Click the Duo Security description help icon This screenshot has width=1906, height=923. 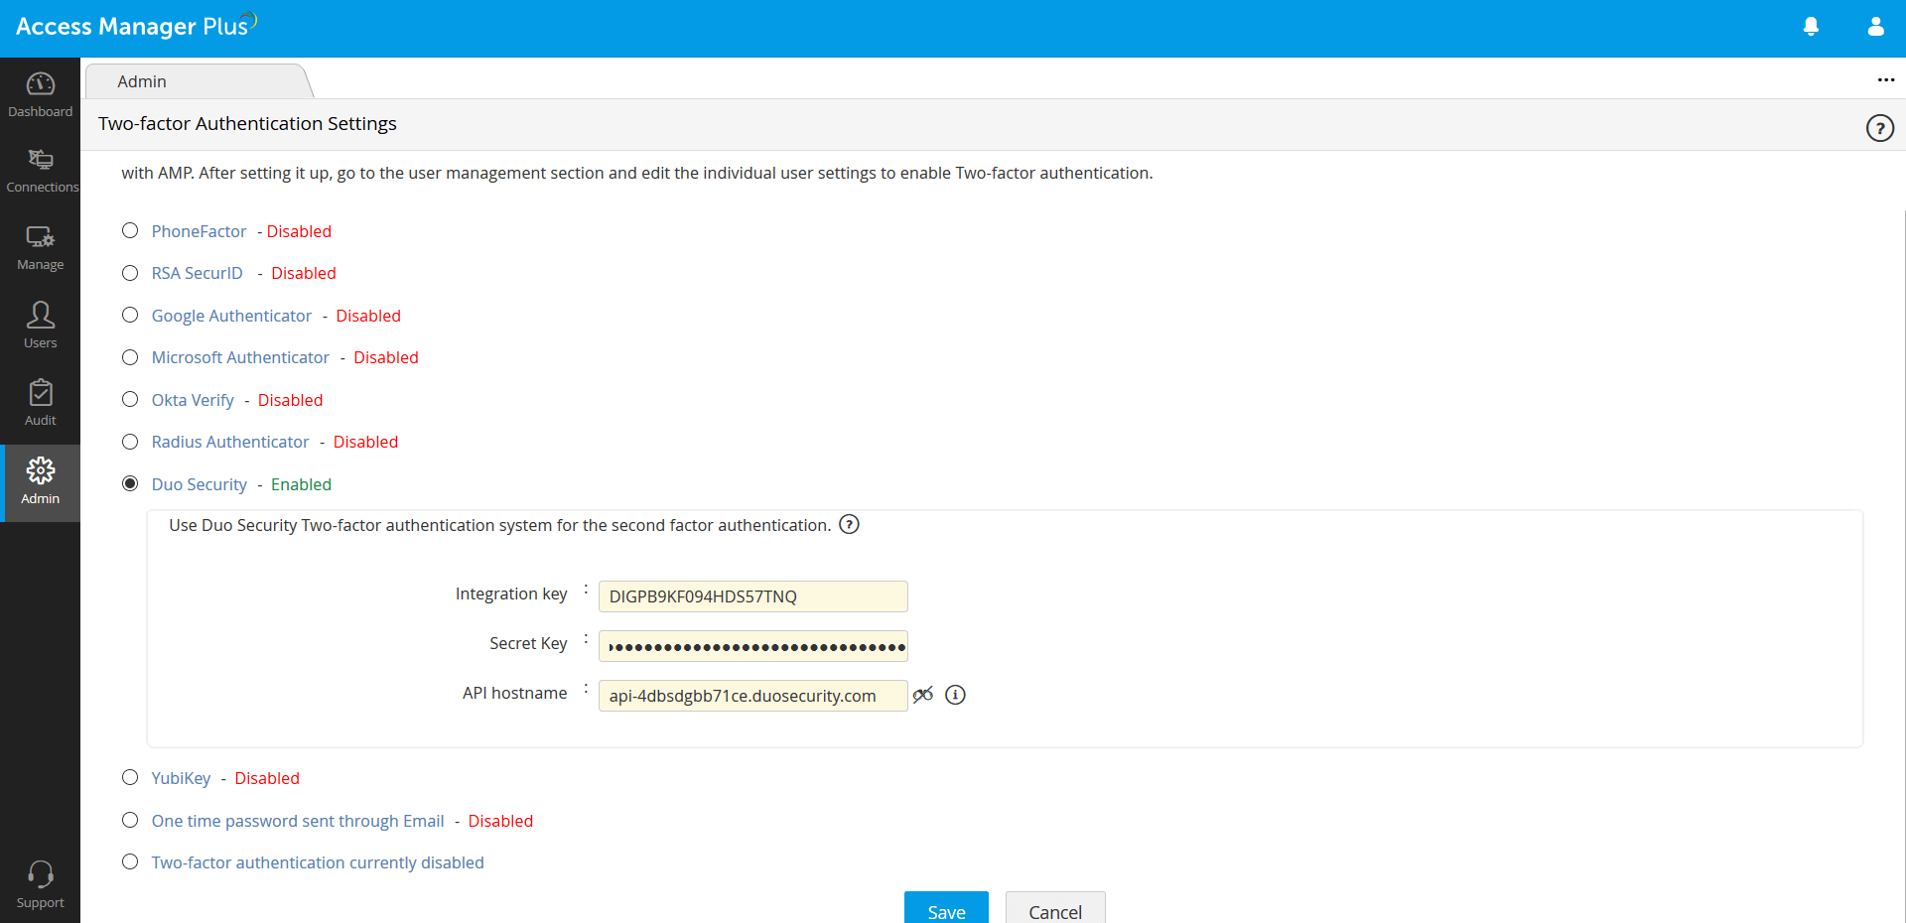pyautogui.click(x=849, y=524)
